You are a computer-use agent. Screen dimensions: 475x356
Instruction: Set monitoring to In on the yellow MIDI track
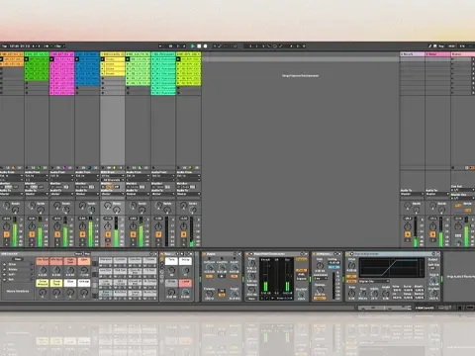pos(104,187)
